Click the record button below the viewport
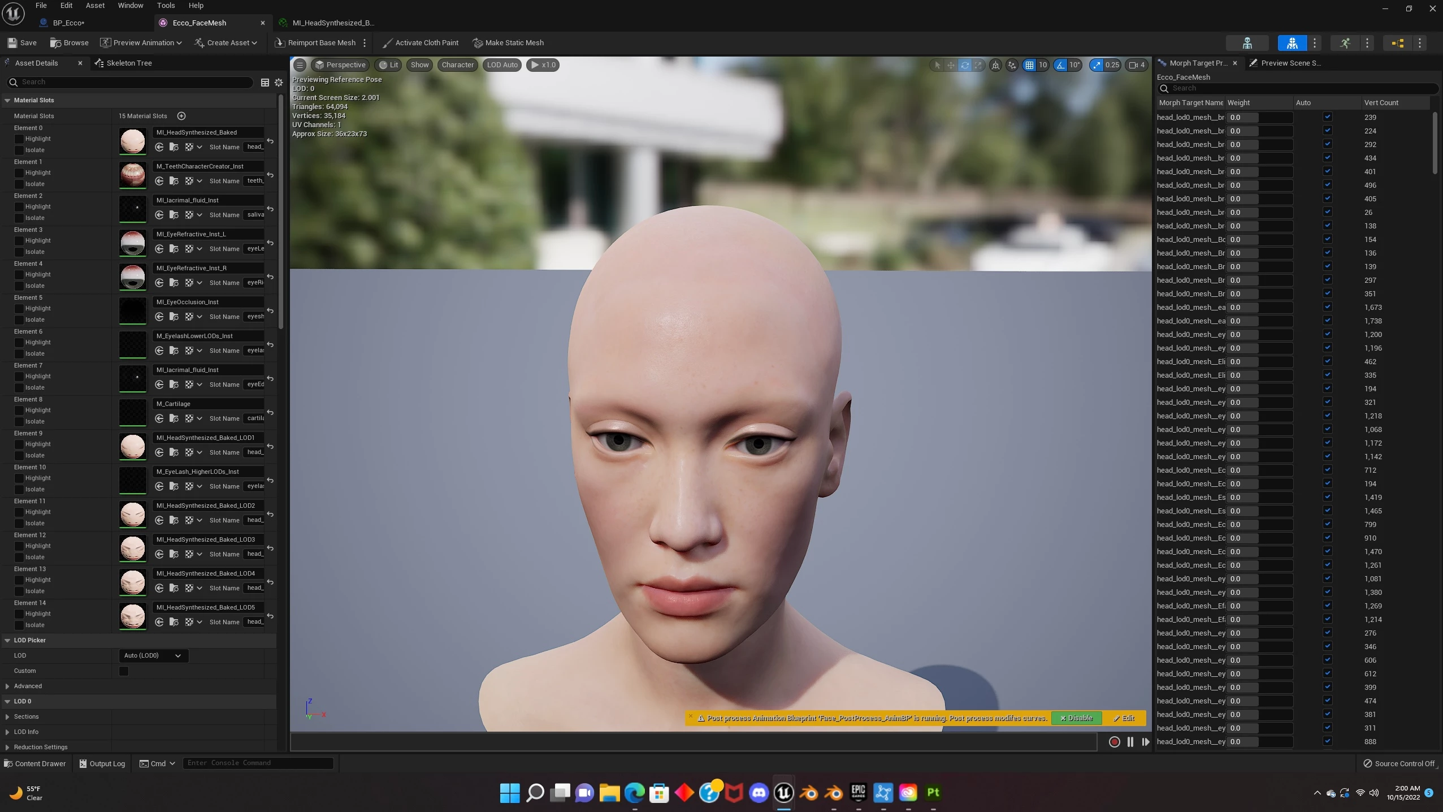1443x812 pixels. (x=1114, y=742)
